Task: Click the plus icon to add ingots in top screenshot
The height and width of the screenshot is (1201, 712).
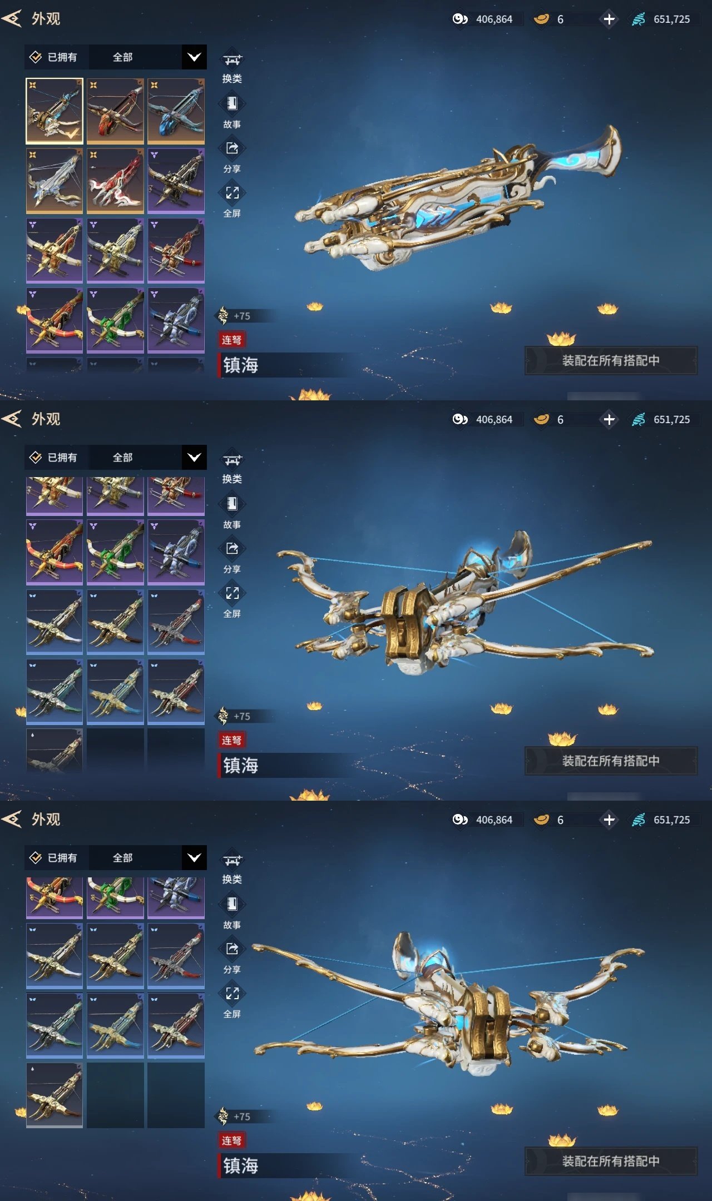Action: click(x=609, y=19)
